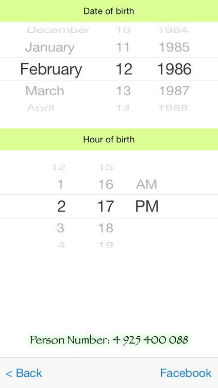Pick year 1985 in the year wheel
The height and width of the screenshot is (388, 218).
coord(174,47)
